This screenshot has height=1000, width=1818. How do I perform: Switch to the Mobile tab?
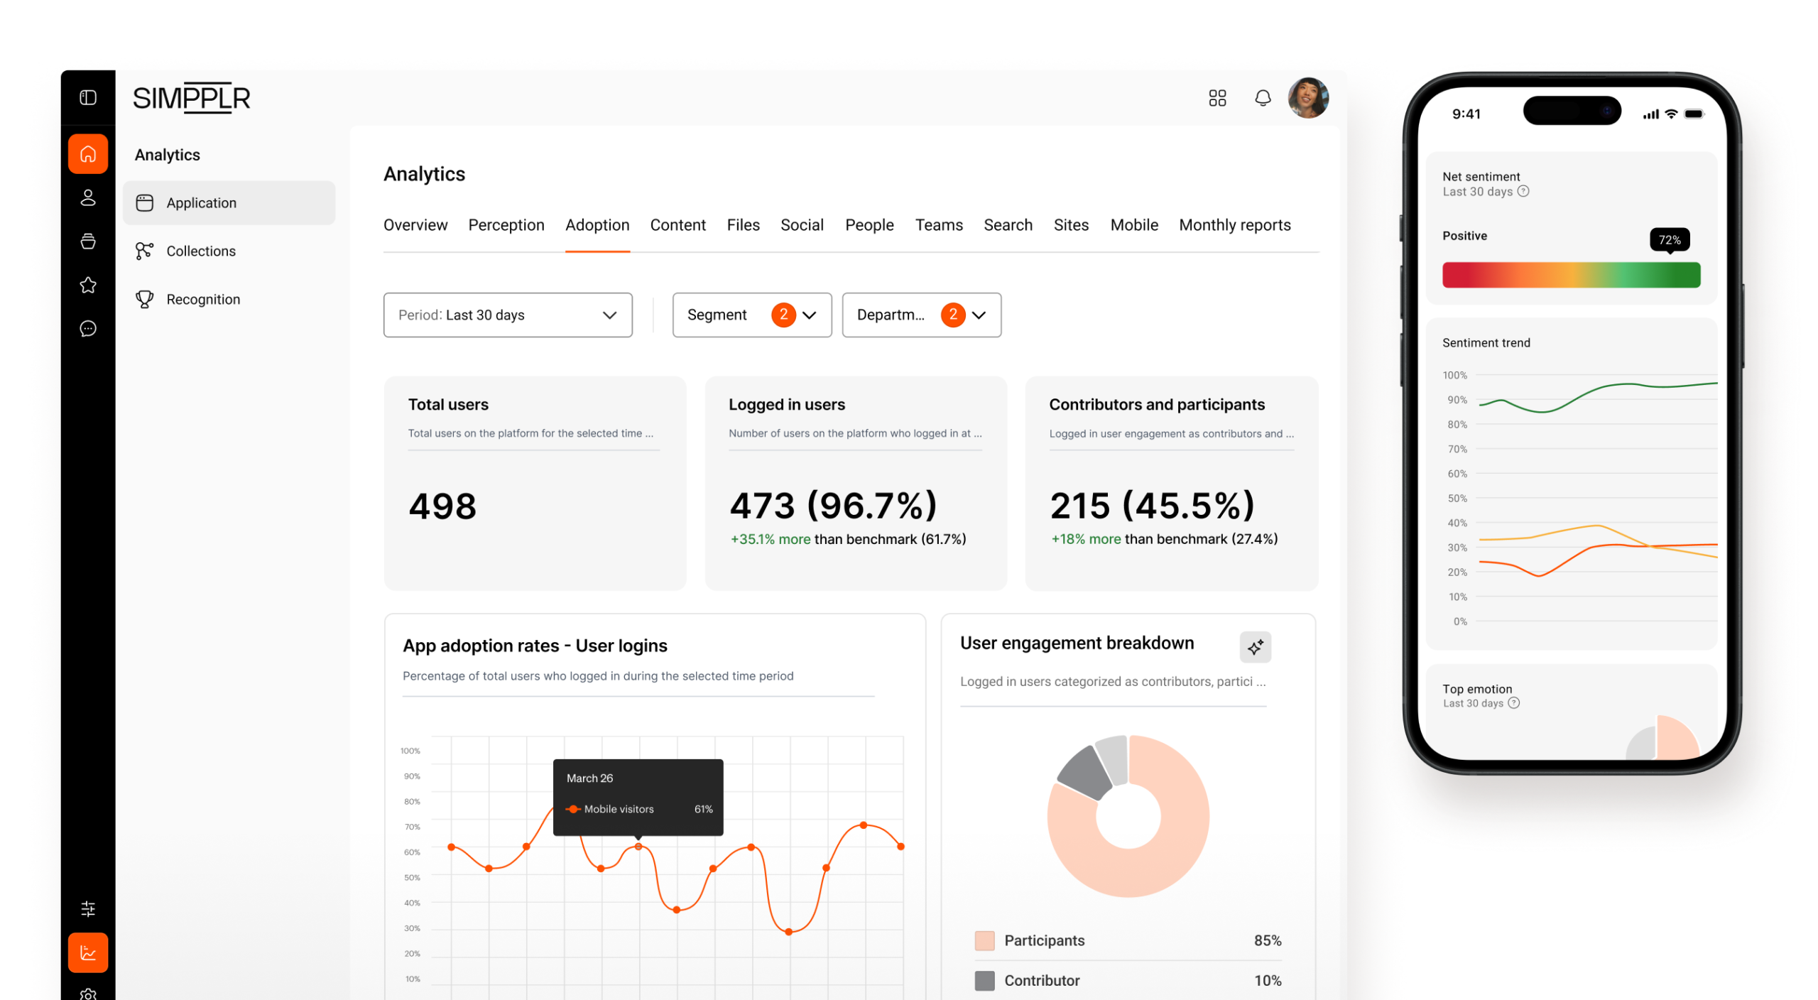[1134, 225]
